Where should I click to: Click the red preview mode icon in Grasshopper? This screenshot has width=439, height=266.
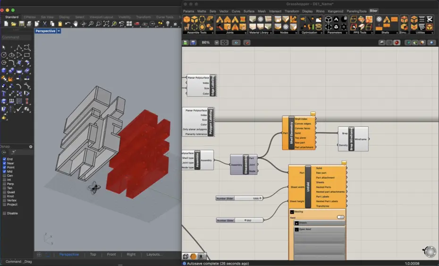click(397, 43)
